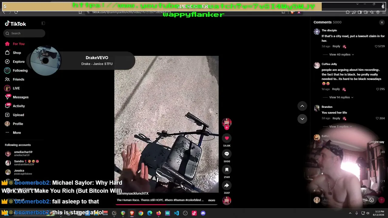Open ameliachar59 following account
This screenshot has height=218, width=388.
[23, 154]
